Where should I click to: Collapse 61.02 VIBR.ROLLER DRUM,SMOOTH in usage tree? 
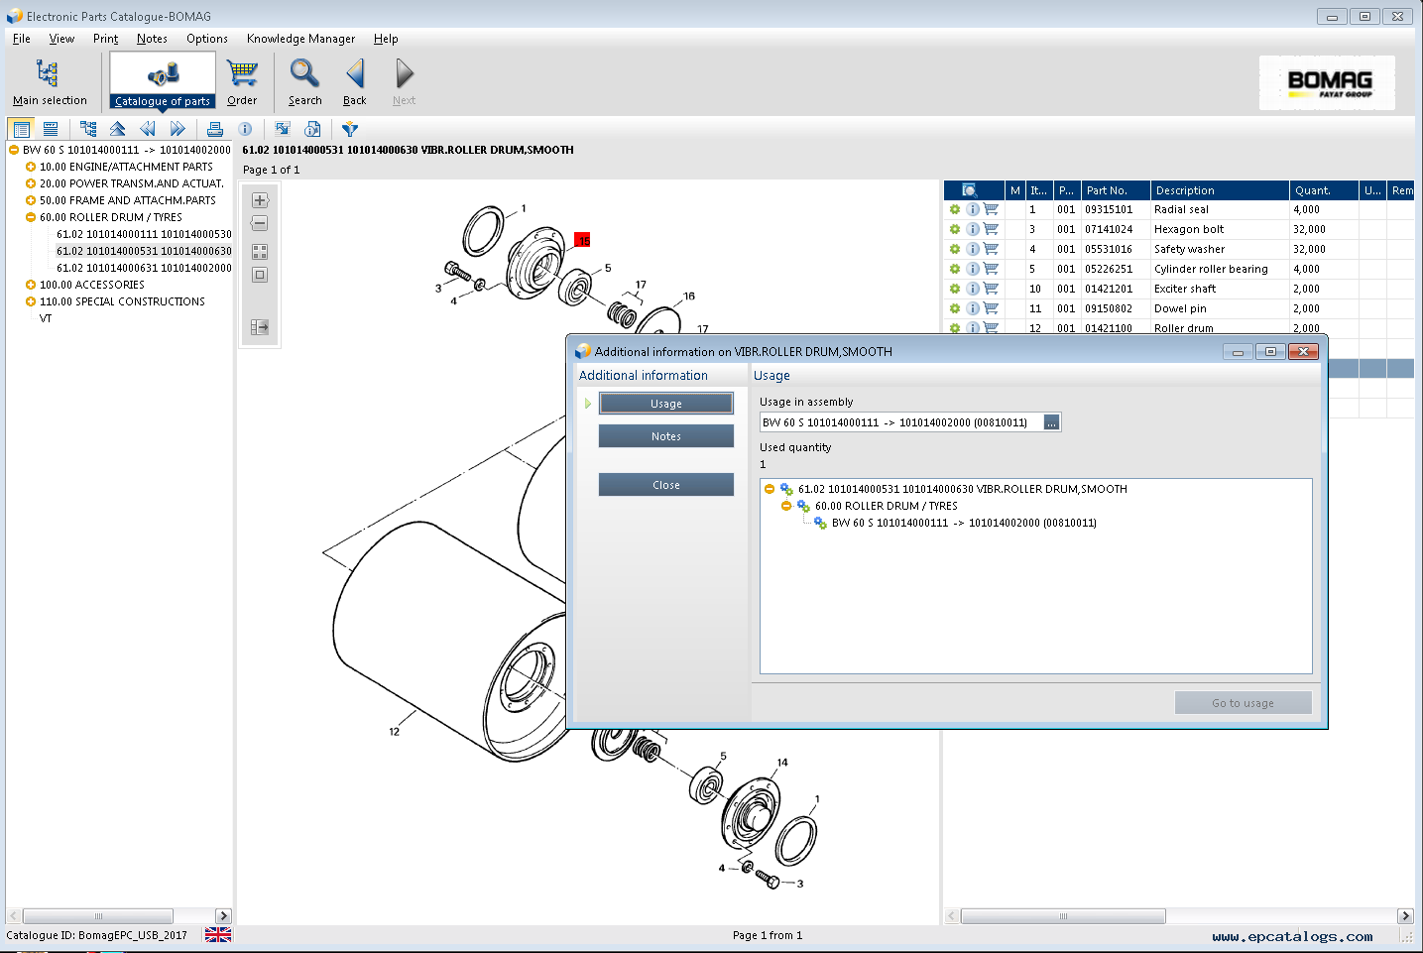coord(770,489)
